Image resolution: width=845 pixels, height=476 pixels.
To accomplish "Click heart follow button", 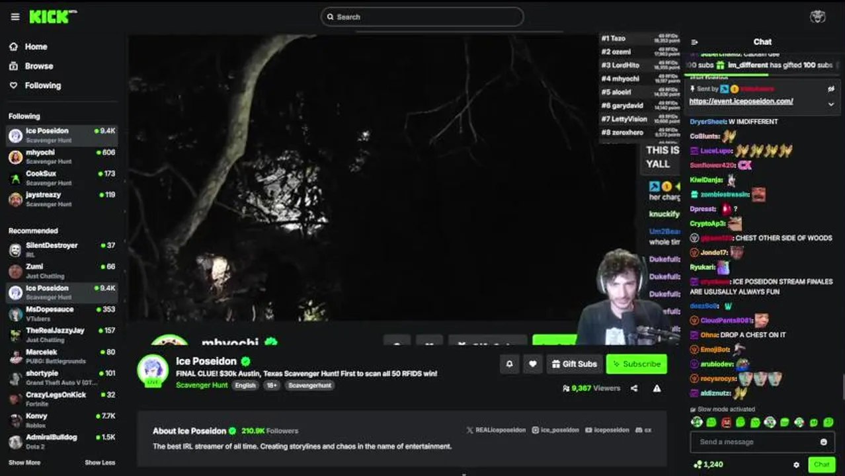I will tap(532, 364).
